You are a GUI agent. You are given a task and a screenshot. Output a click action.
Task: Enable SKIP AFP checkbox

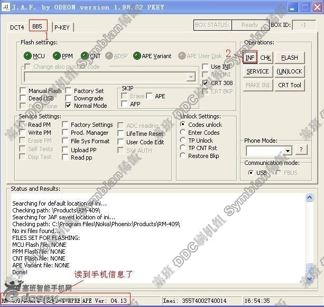(124, 104)
